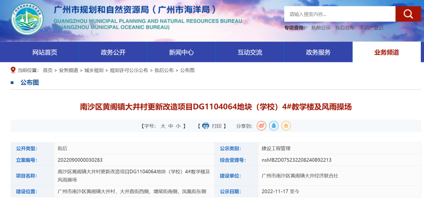The height and width of the screenshot is (202, 424).
Task: Go to 业务频道 in breadcrumb
Action: pos(68,71)
